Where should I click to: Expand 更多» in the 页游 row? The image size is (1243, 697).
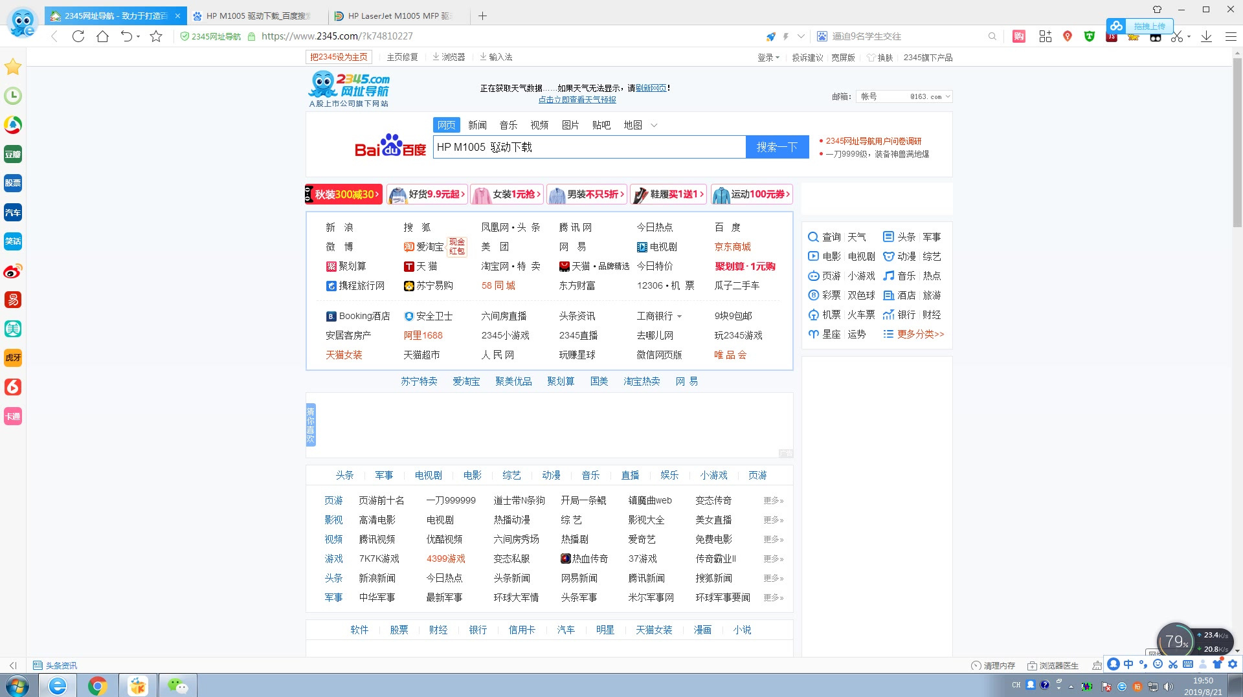tap(774, 500)
